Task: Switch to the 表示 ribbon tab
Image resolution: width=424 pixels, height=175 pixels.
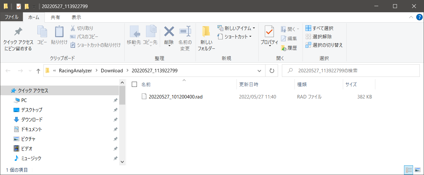Action: coord(76,17)
